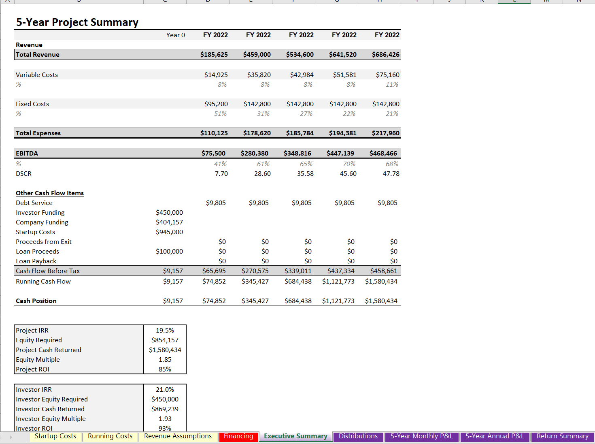Open the Distributions sheet tab
The width and height of the screenshot is (595, 444).
(x=358, y=436)
